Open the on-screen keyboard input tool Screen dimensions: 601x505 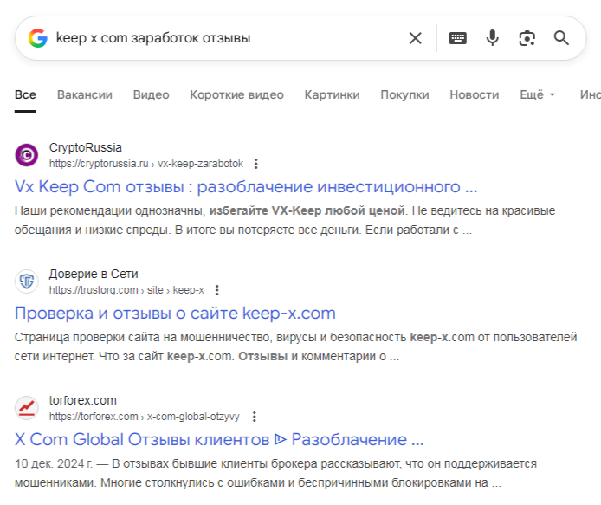pos(457,38)
